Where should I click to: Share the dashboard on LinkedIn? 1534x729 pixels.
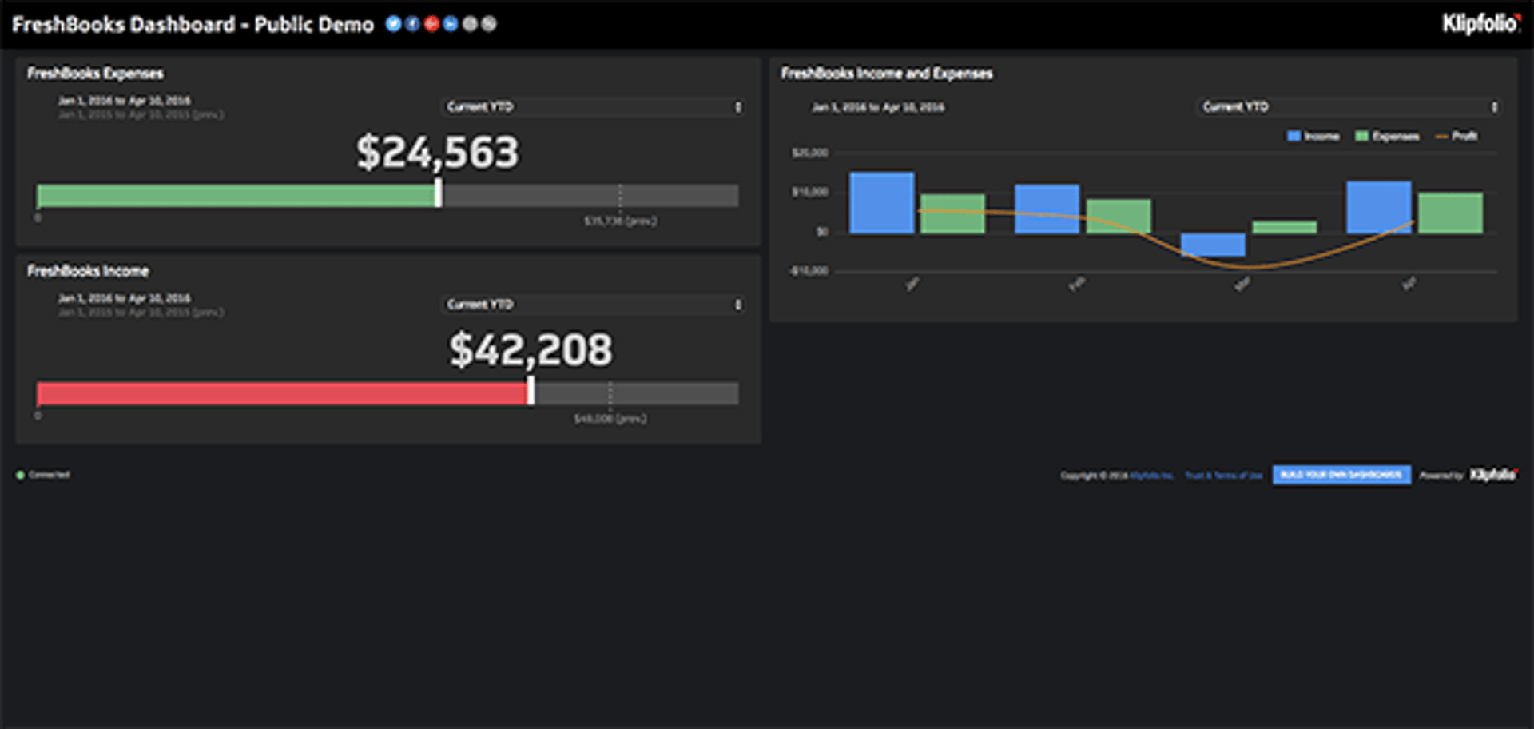(451, 23)
